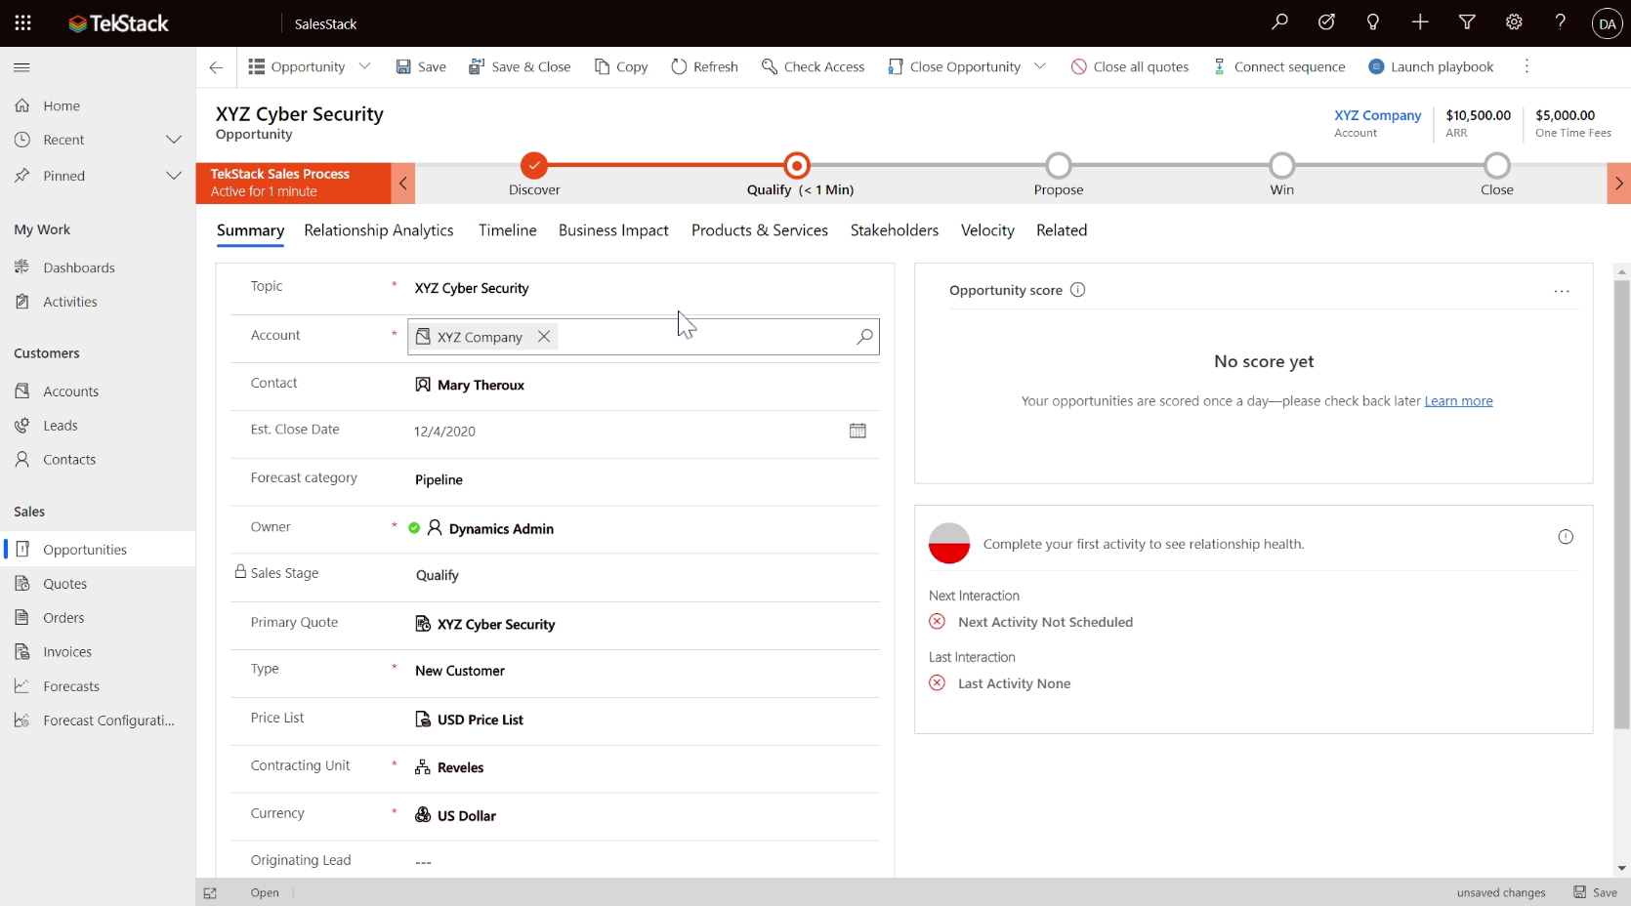Screen dimensions: 1631x906
Task: Open the DA user account avatar
Action: [x=1607, y=23]
